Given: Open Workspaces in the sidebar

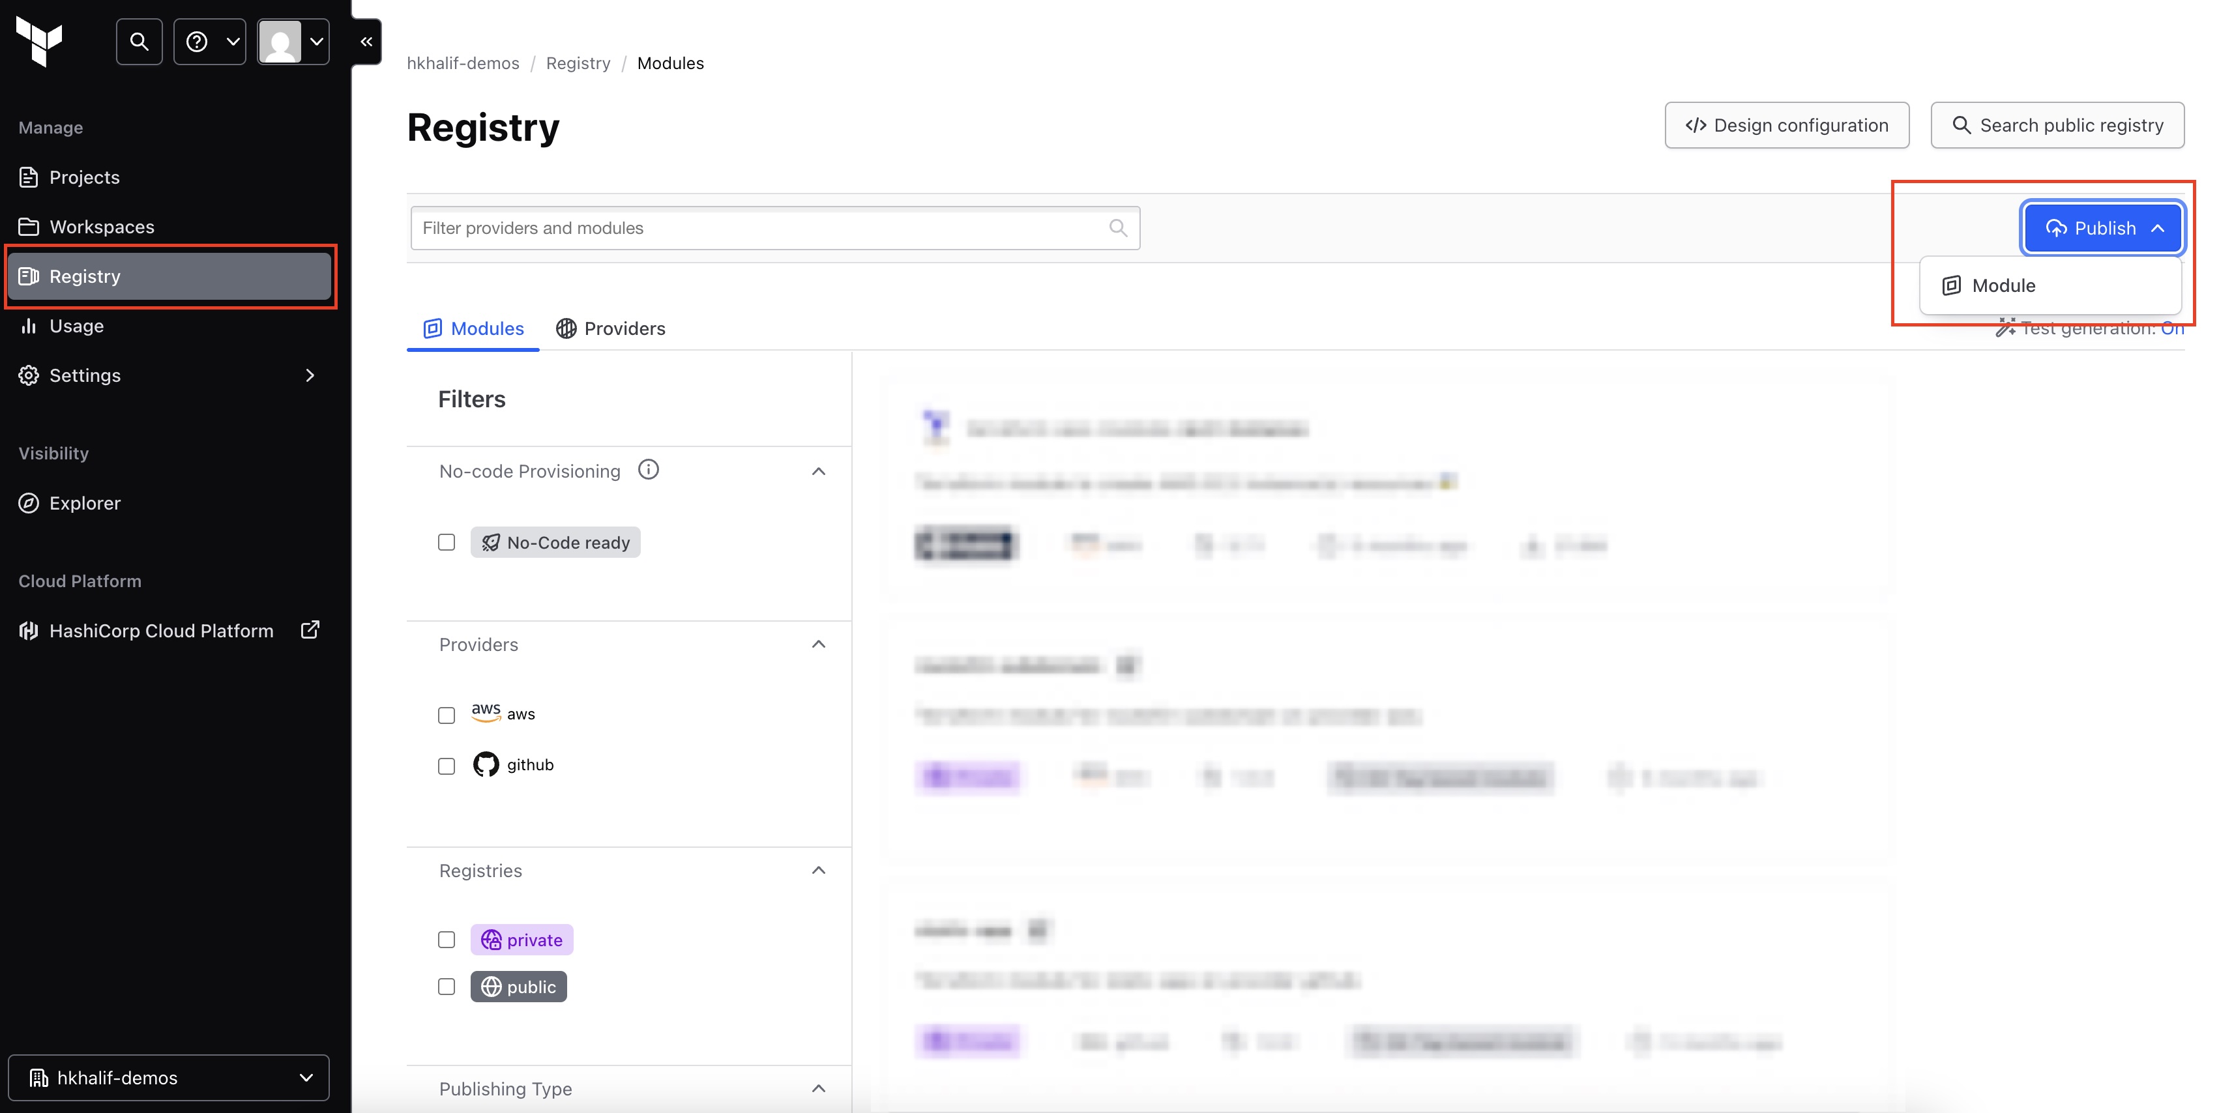Looking at the screenshot, I should coord(169,227).
